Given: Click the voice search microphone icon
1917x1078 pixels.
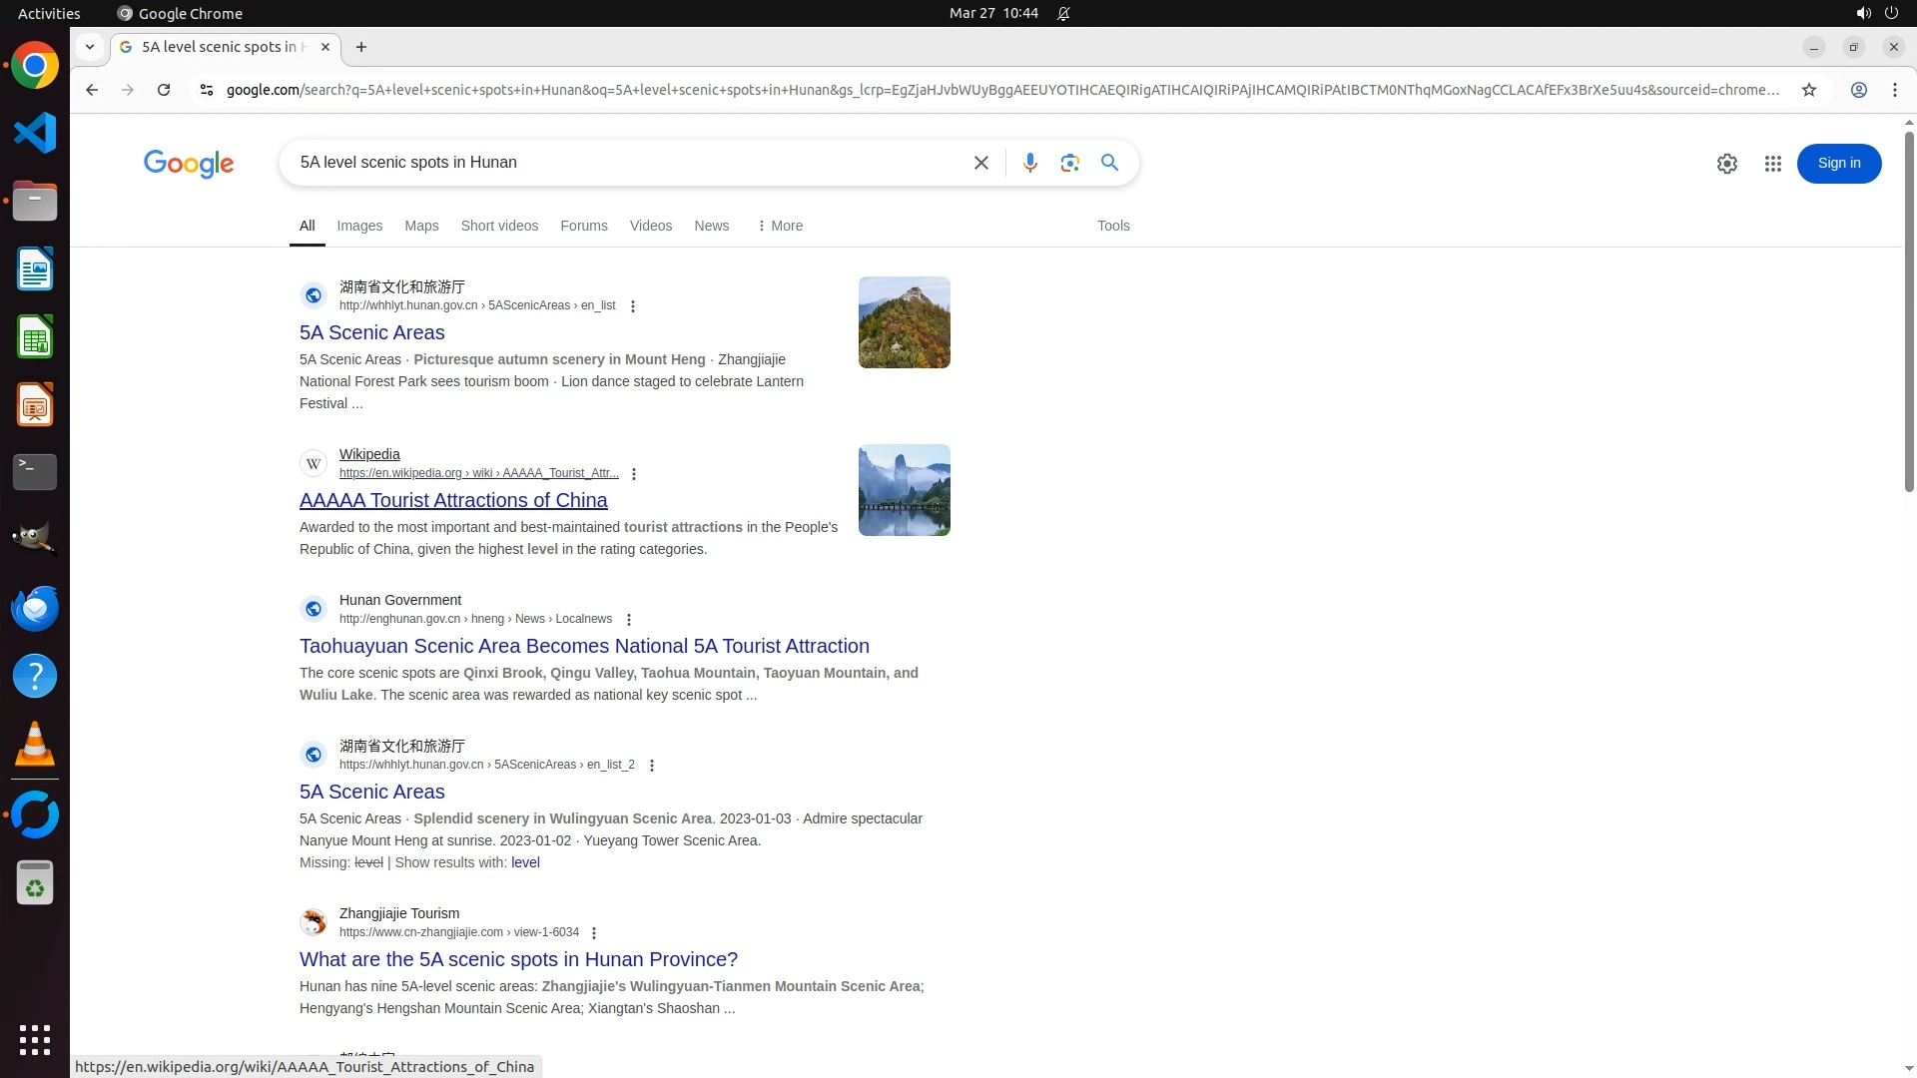Looking at the screenshot, I should pyautogui.click(x=1029, y=163).
